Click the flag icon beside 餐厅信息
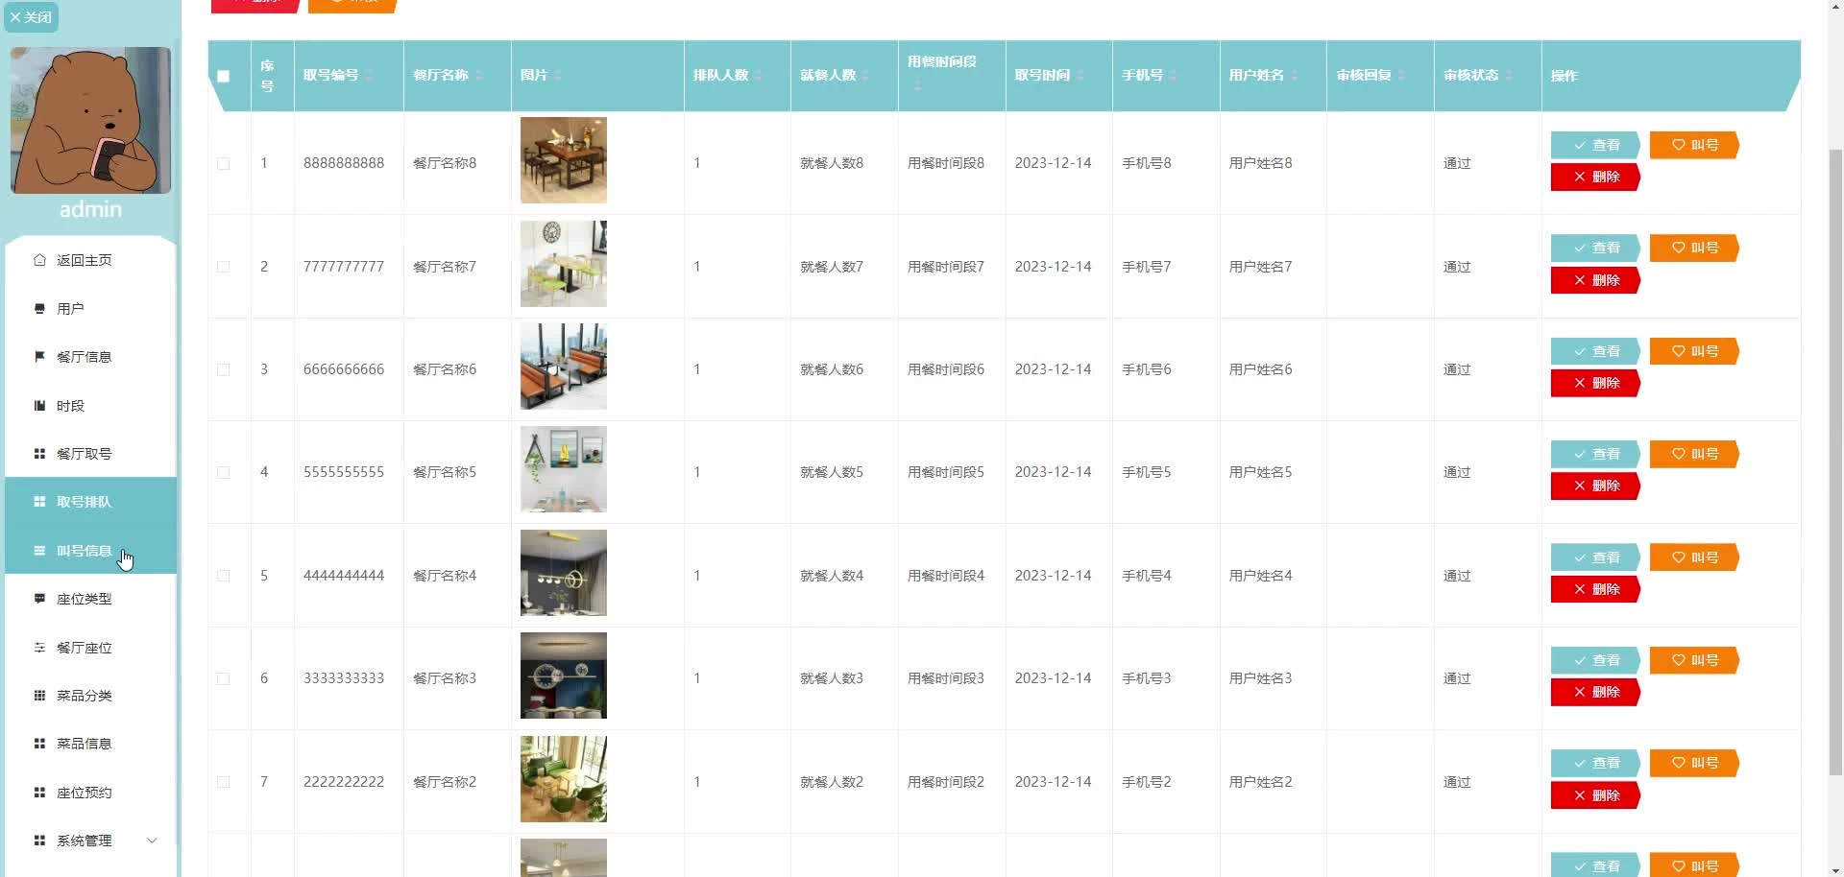 [x=39, y=357]
